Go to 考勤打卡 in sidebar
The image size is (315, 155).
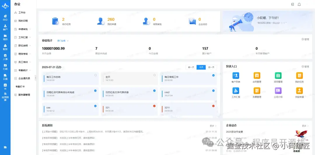coord(20,87)
